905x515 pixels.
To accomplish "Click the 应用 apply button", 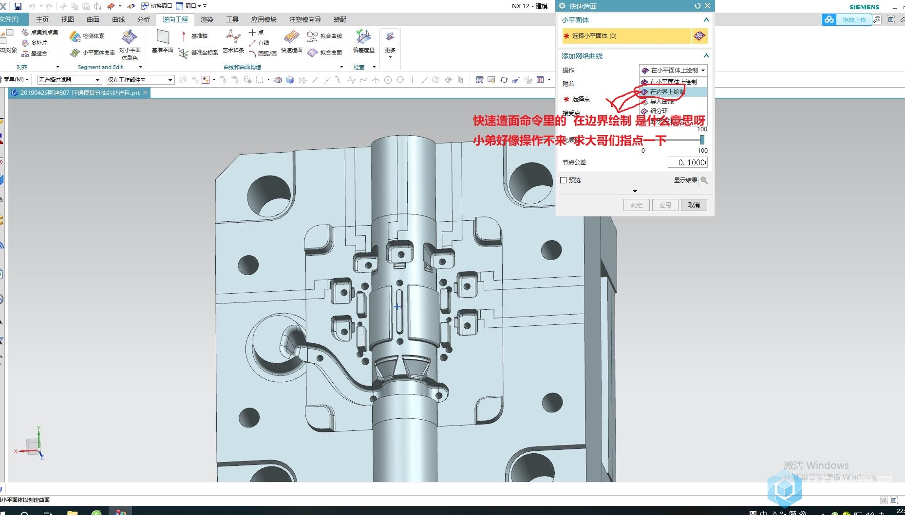I will pos(665,205).
